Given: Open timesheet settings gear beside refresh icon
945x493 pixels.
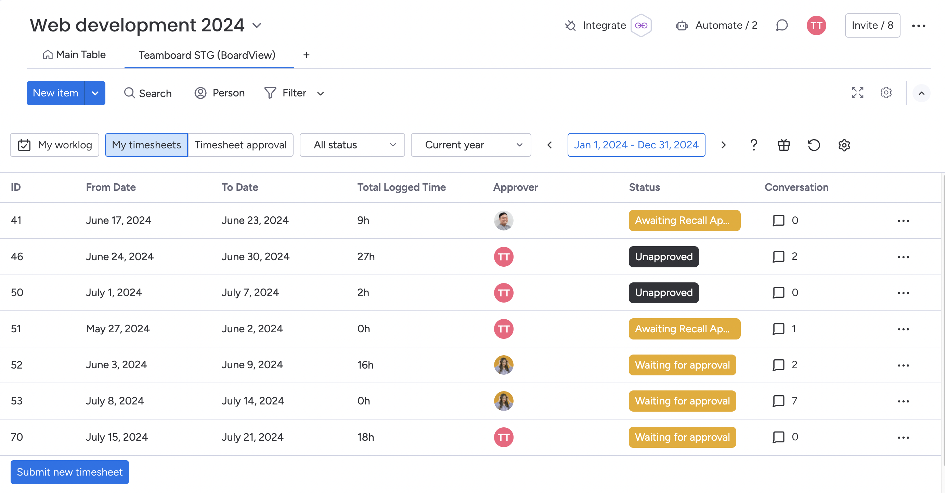Looking at the screenshot, I should 844,145.
